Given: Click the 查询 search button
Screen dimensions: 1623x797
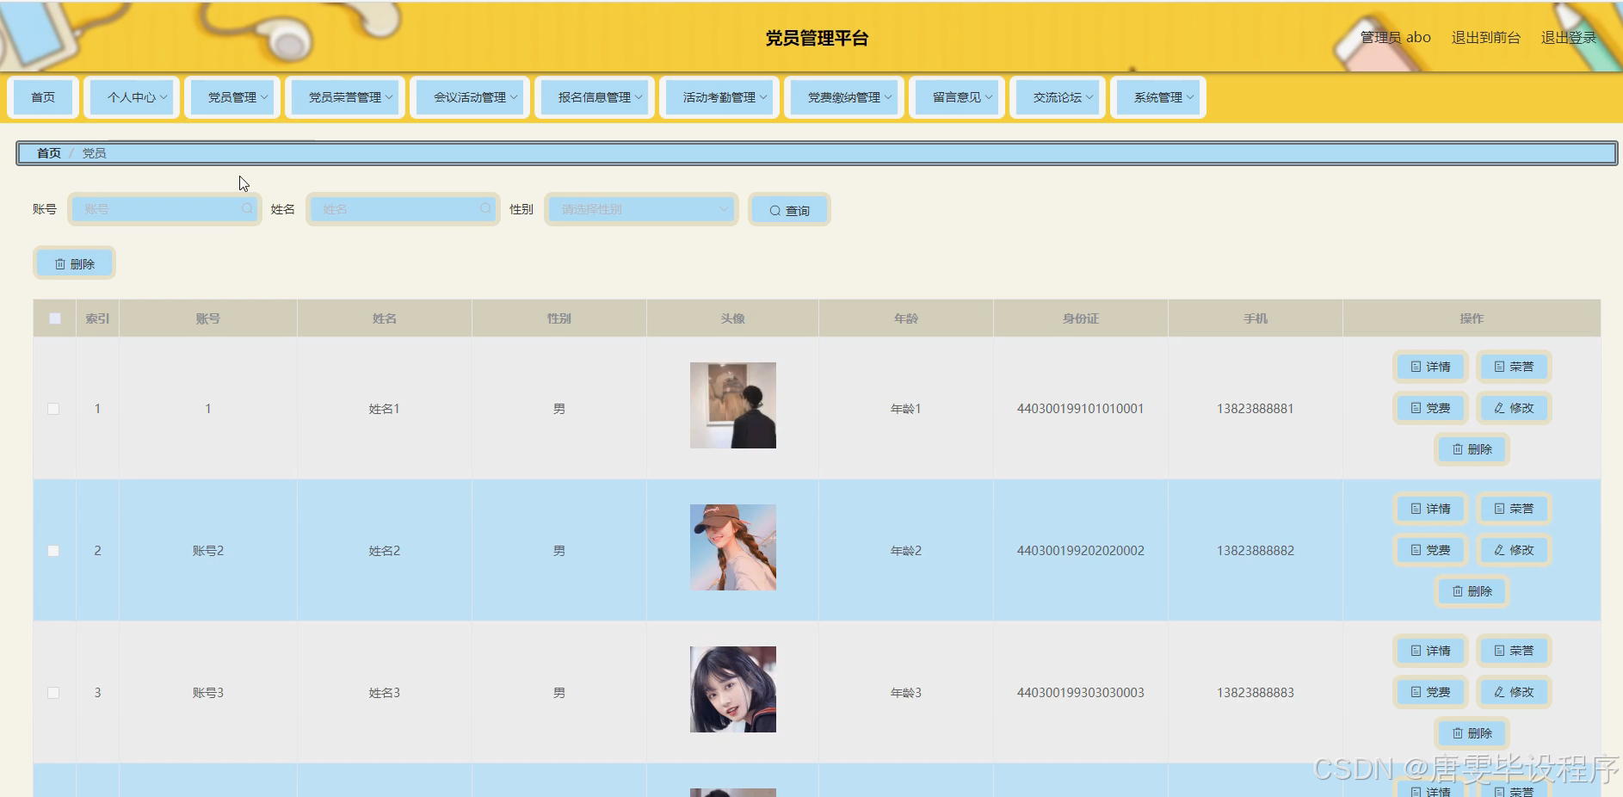Looking at the screenshot, I should pyautogui.click(x=789, y=210).
